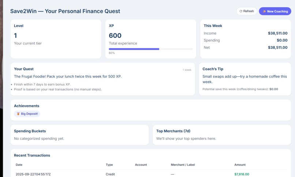This screenshot has height=177, width=295.
Task: Click the Amount column header
Action: (240, 165)
